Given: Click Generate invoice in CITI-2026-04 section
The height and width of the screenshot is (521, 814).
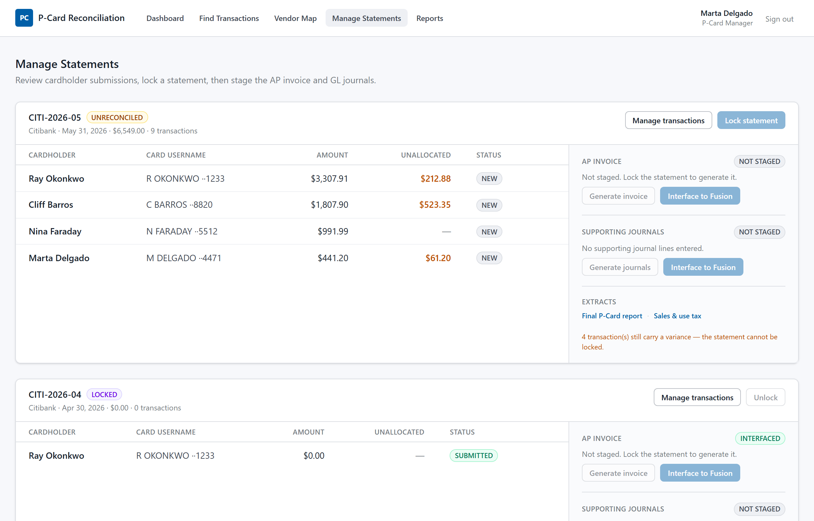Looking at the screenshot, I should pos(618,473).
